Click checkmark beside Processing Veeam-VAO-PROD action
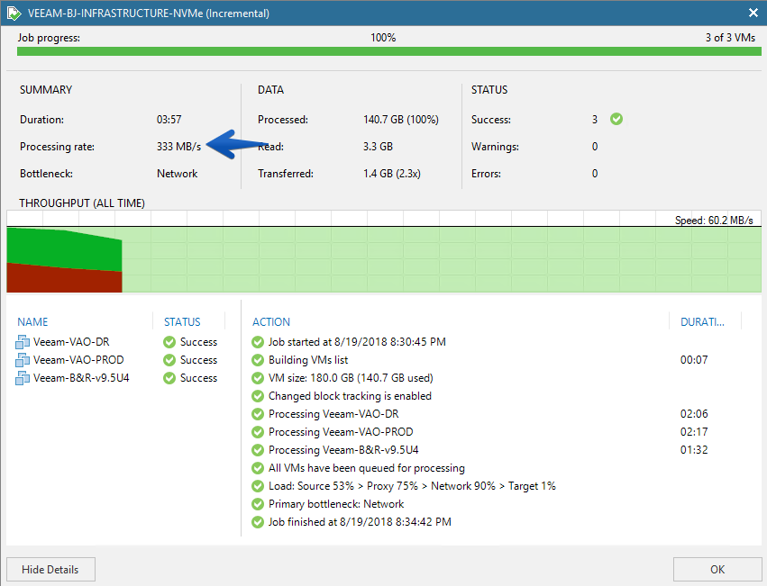 [258, 432]
